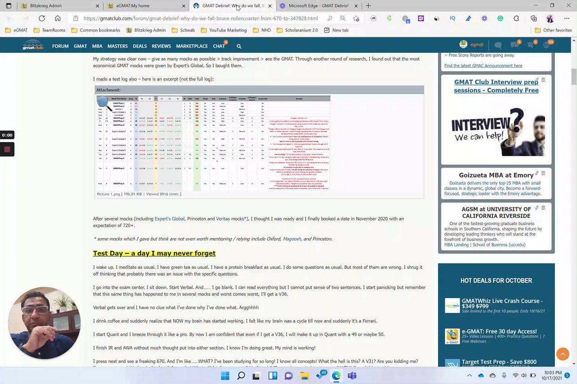This screenshot has width=577, height=384.
Task: Open a new browser tab
Action: pyautogui.click(x=368, y=6)
